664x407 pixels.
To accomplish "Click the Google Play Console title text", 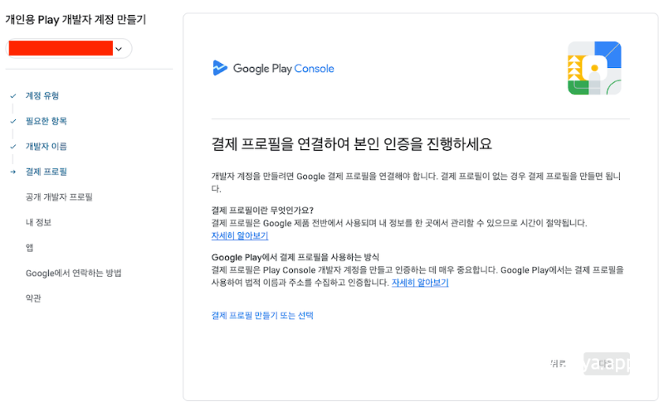I will [x=283, y=69].
